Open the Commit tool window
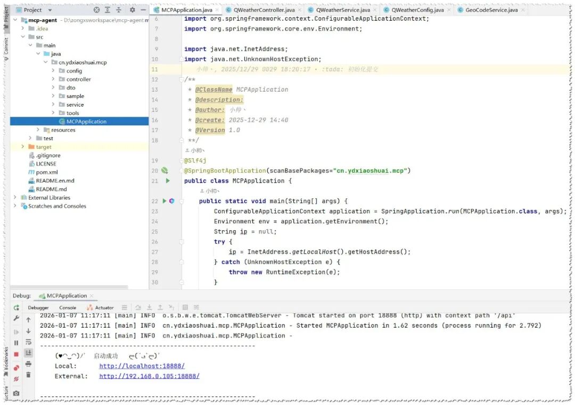 (x=6, y=48)
